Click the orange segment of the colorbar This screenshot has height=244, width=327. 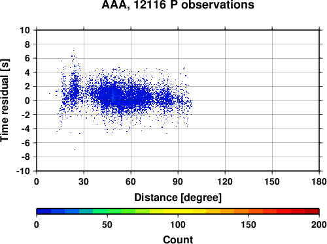241,211
